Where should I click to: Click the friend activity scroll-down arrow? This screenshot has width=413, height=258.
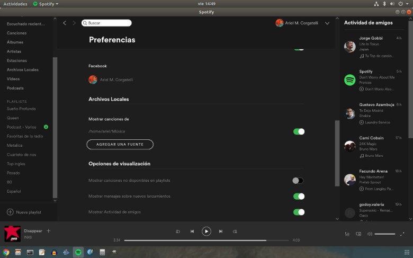410,219
